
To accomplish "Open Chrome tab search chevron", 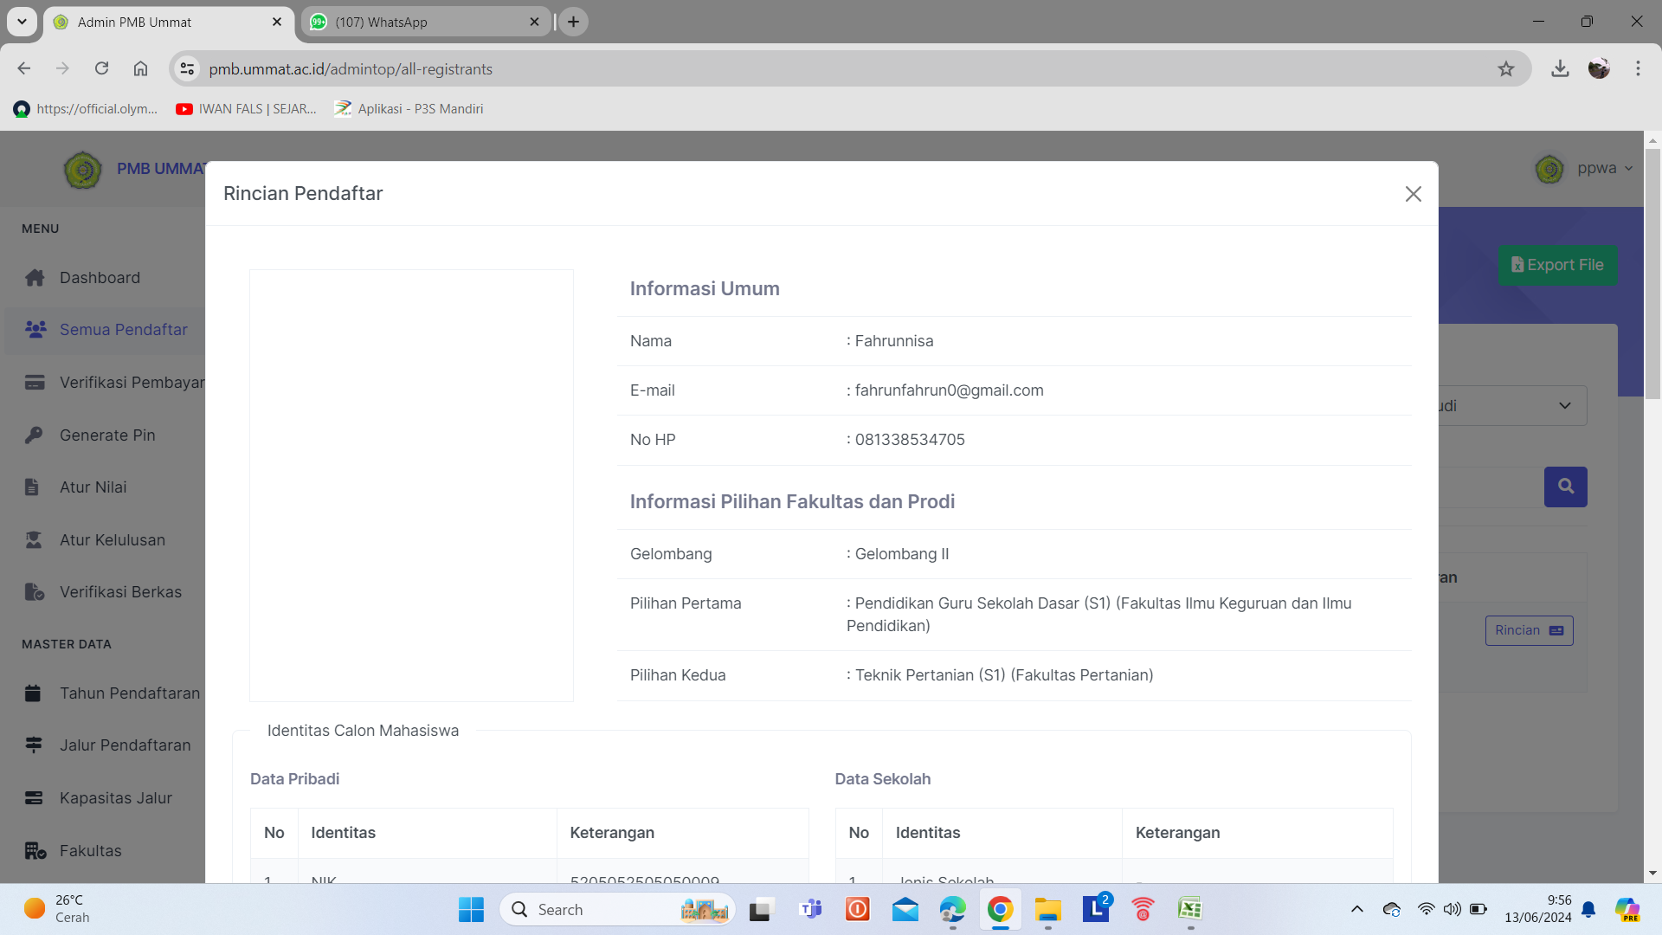I will [22, 22].
